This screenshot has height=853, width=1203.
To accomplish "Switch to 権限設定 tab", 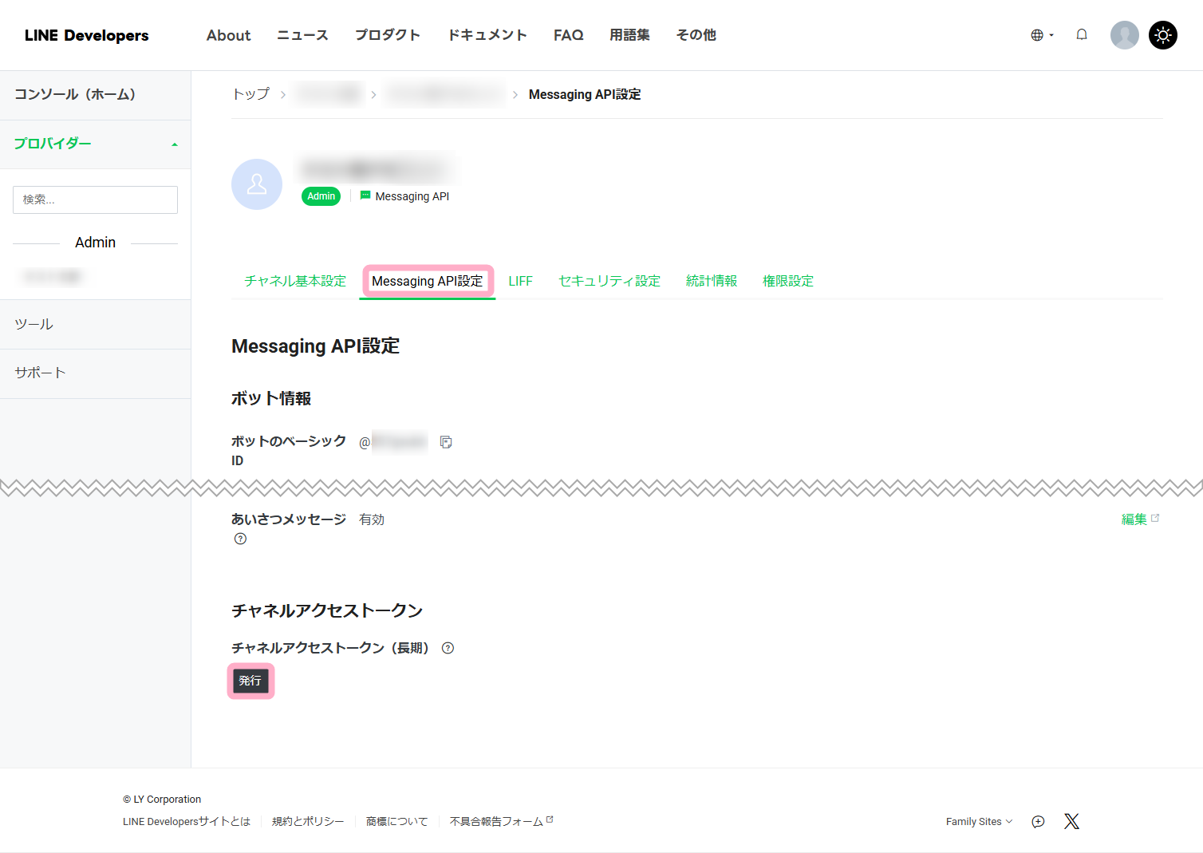I will (x=788, y=281).
